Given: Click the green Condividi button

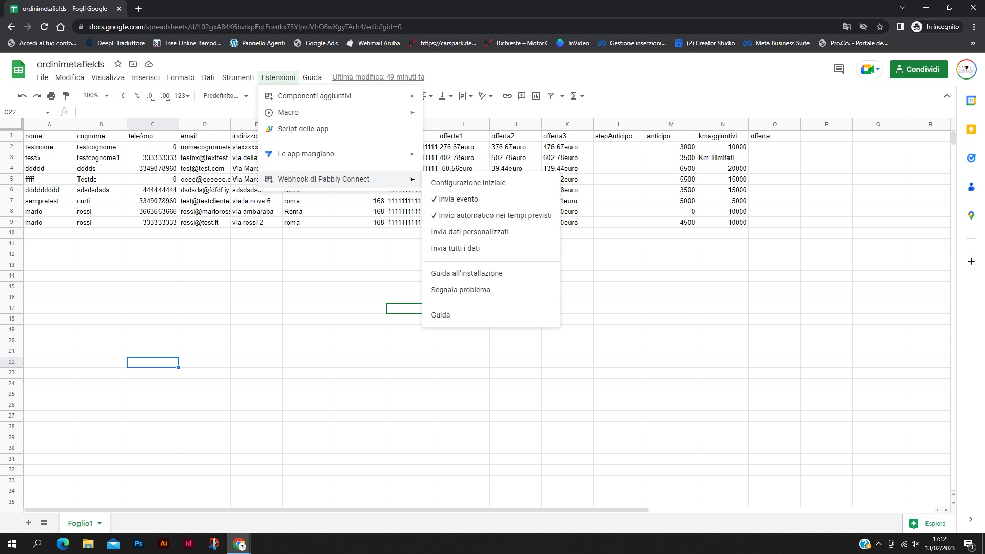Looking at the screenshot, I should click(918, 69).
